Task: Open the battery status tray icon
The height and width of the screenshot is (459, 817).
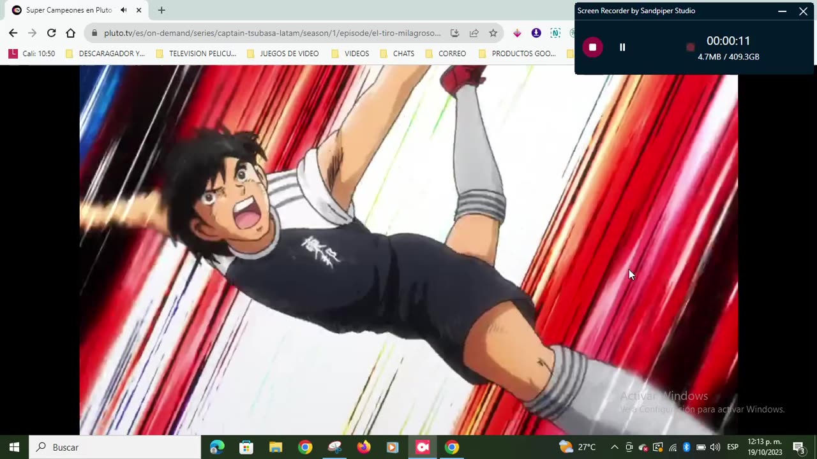Action: pyautogui.click(x=701, y=448)
